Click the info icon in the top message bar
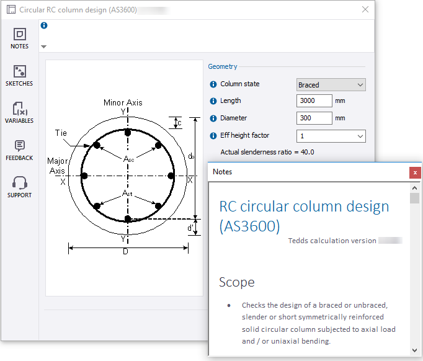Screen dimensions: 423x361 pos(44,25)
